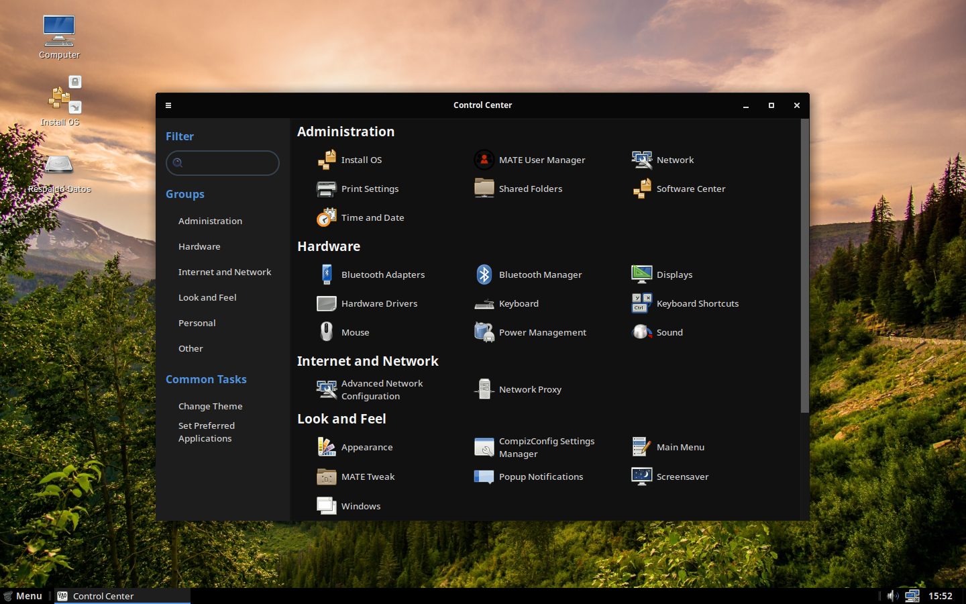The image size is (966, 604).
Task: Click Control Center taskbar entry
Action: 123,596
